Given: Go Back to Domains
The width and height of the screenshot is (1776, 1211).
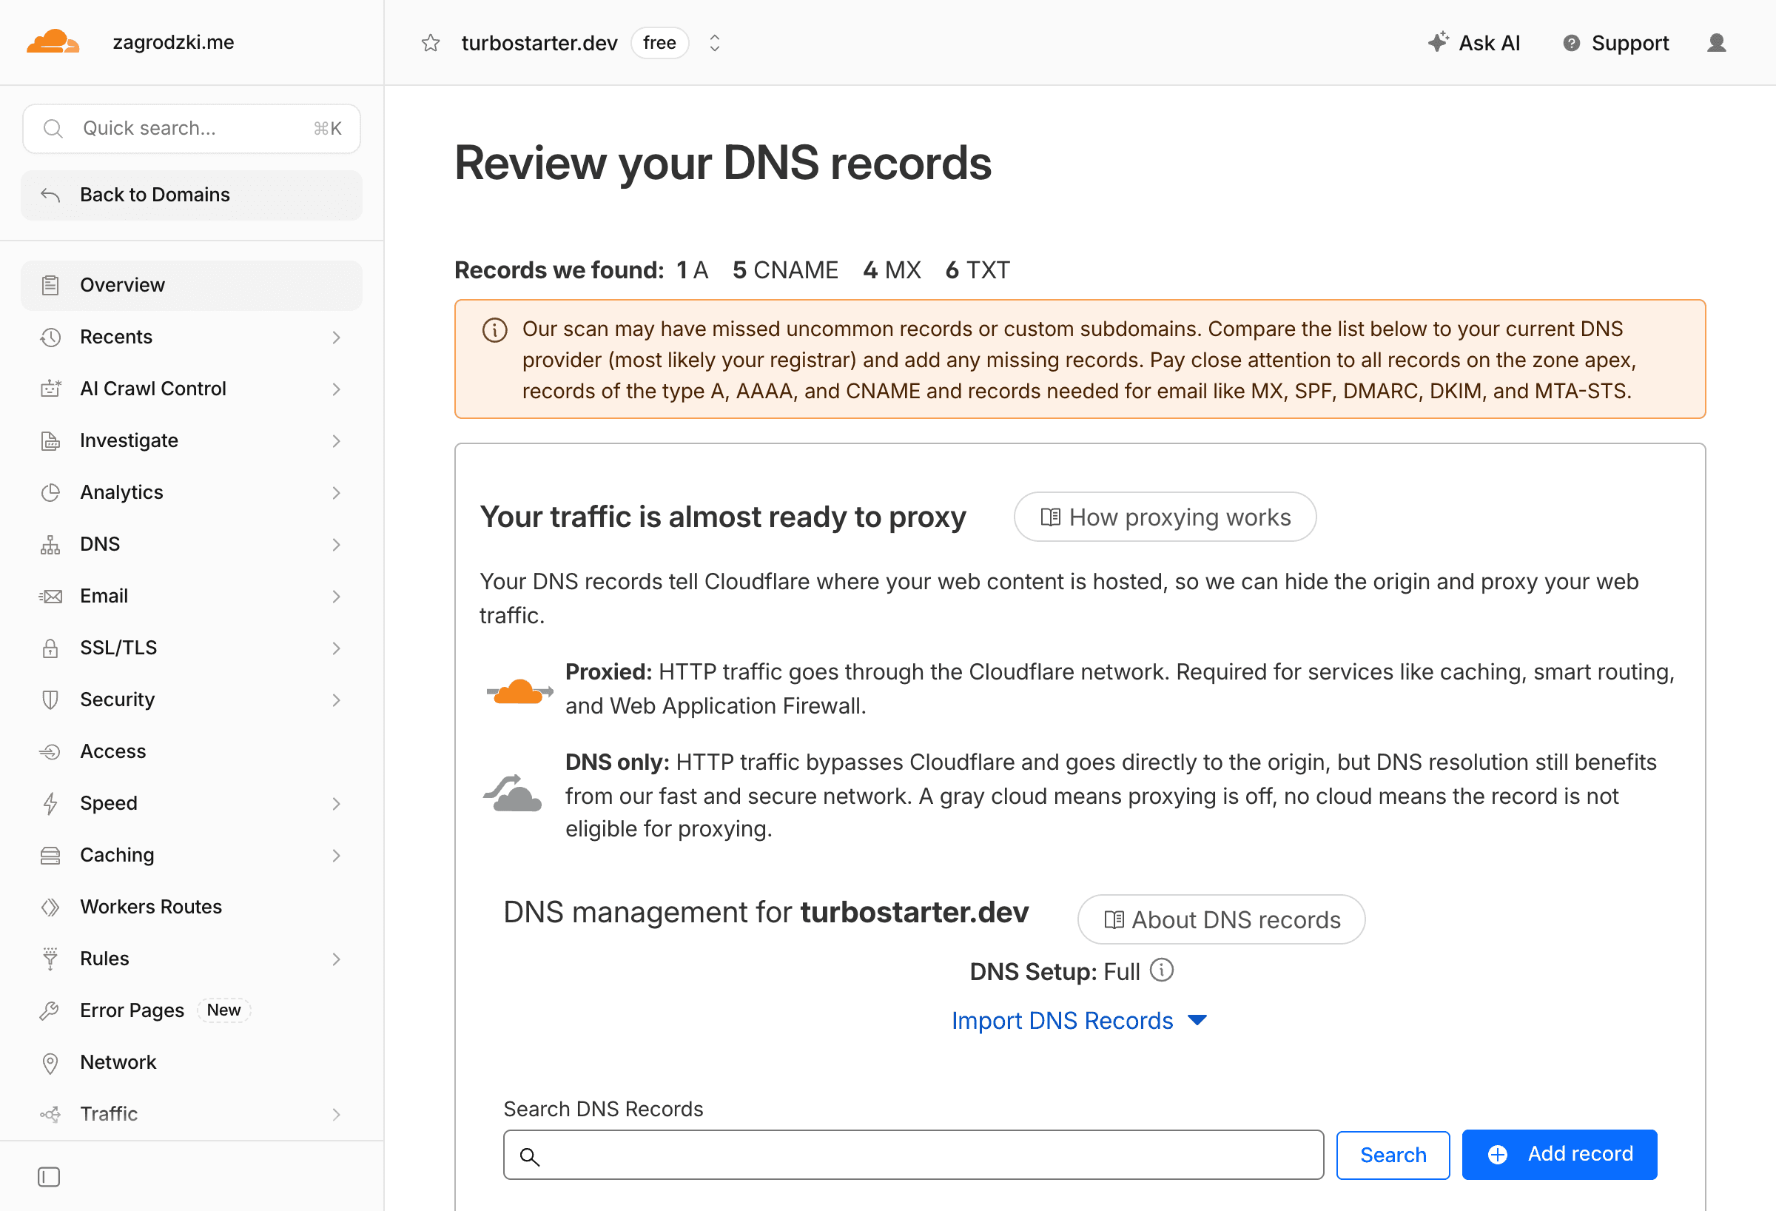Looking at the screenshot, I should (x=192, y=195).
